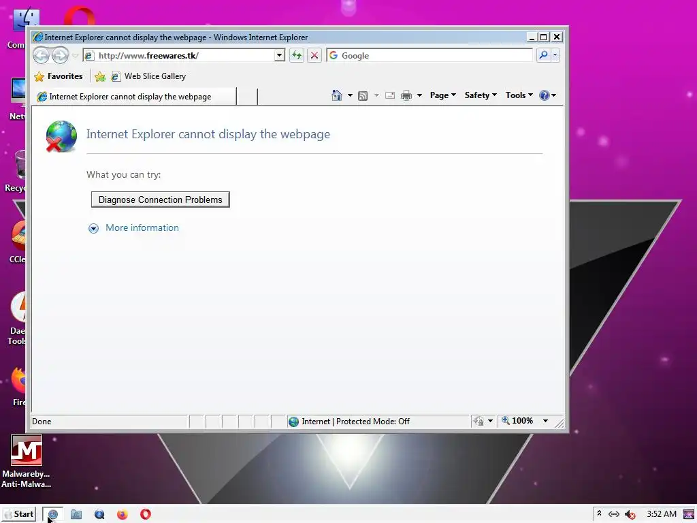Click the blue magnifier icon in taskbar
The height and width of the screenshot is (523, 697).
coord(99,515)
